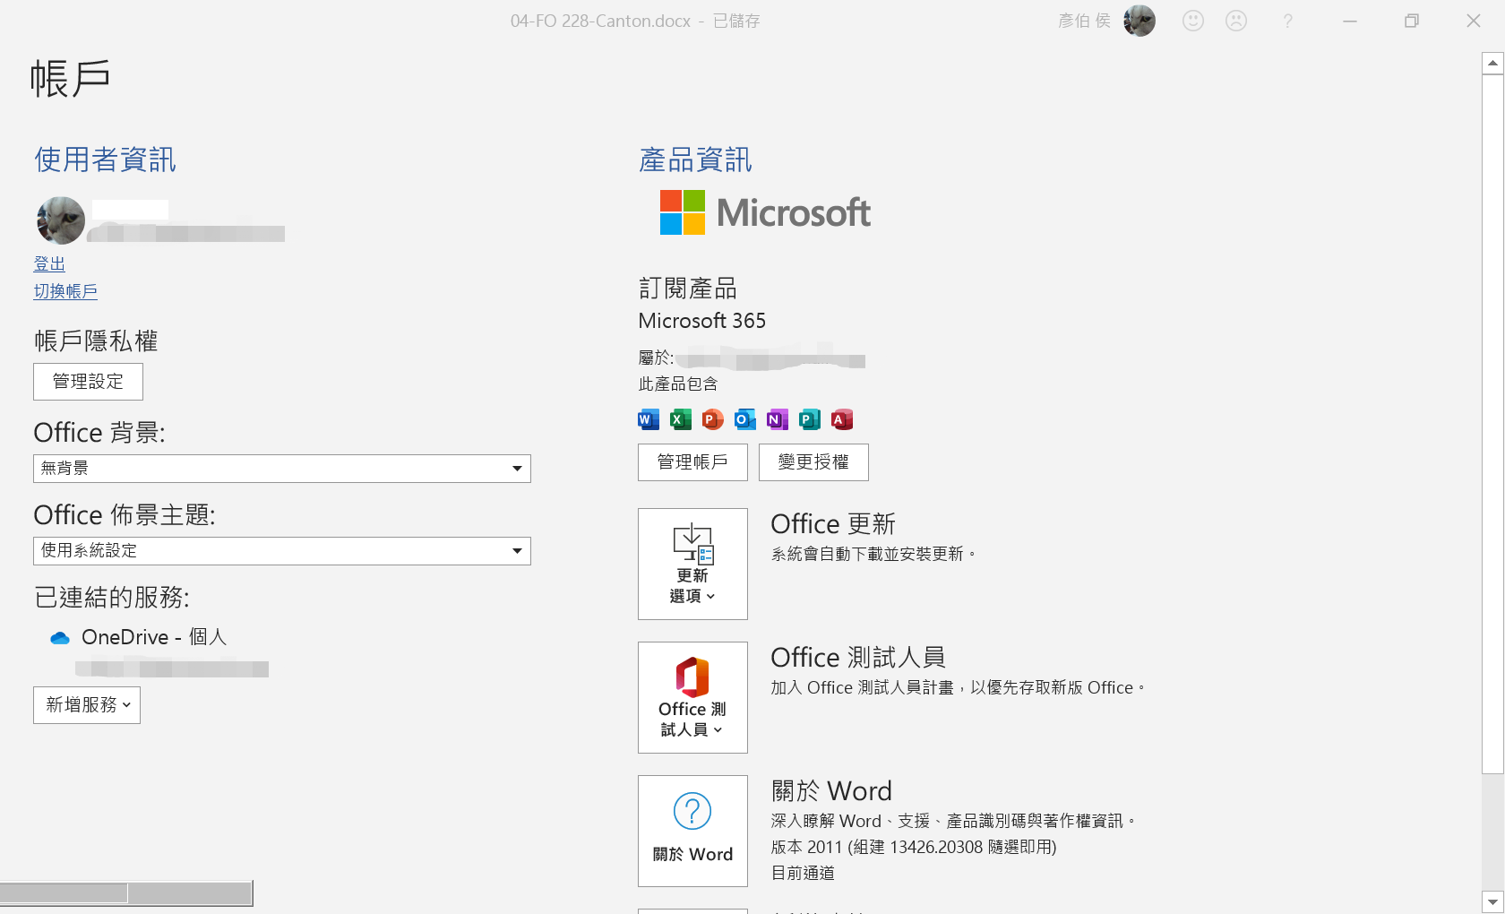The image size is (1505, 914).
Task: Click the OneNote app icon
Action: point(778,419)
